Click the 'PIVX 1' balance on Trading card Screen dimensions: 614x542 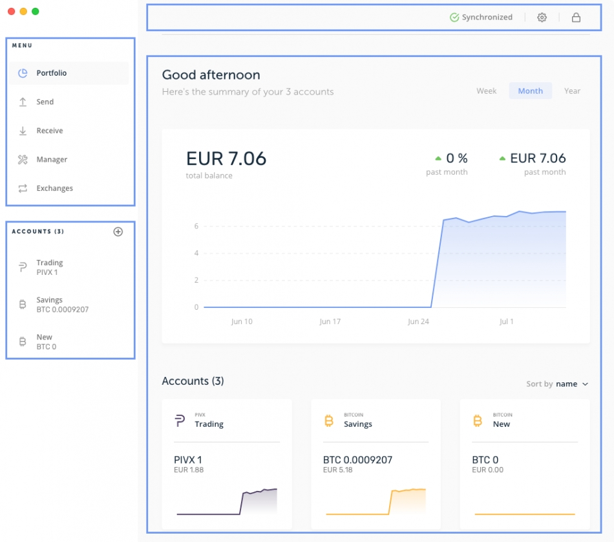[188, 460]
